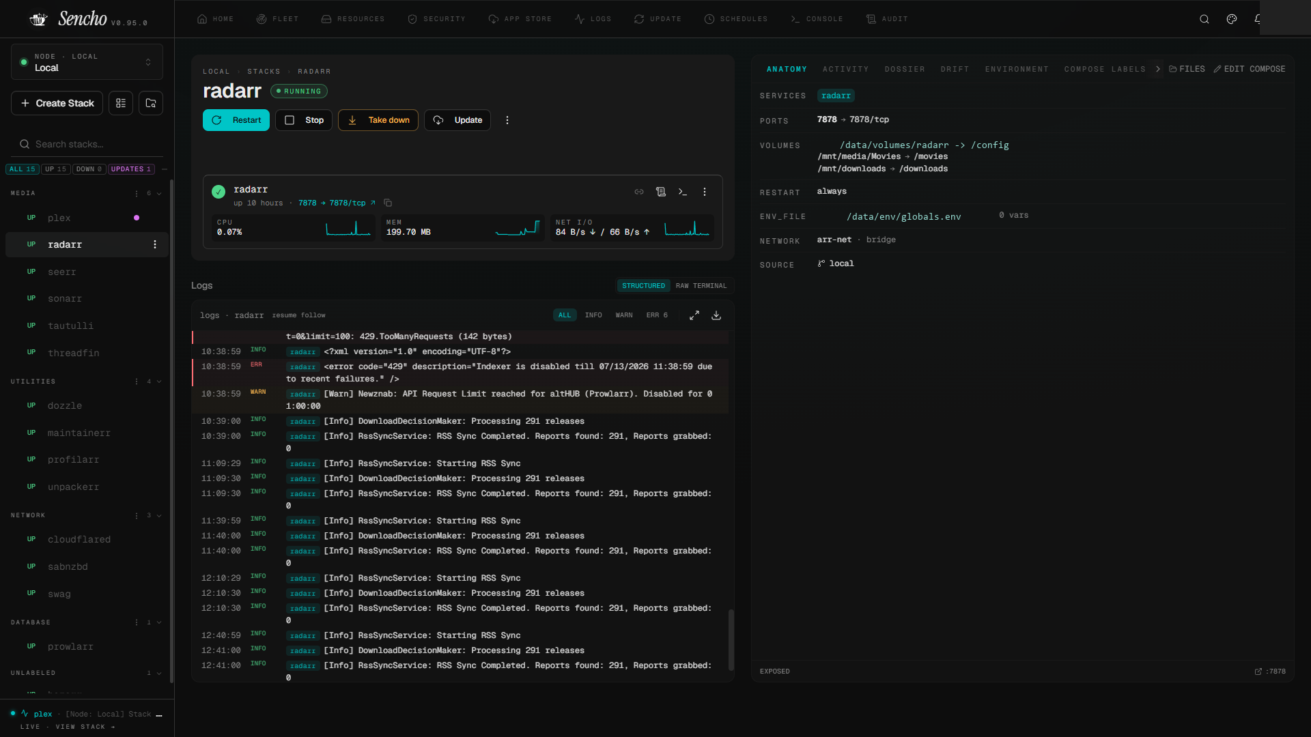1311x737 pixels.
Task: Filter logs to WARN level
Action: [624, 315]
